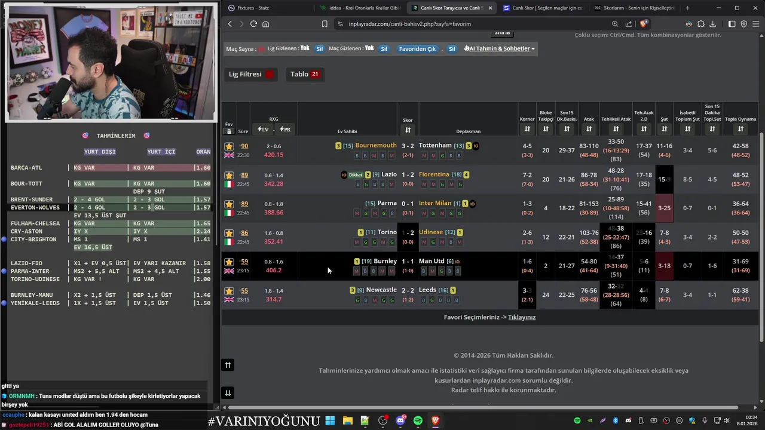
Task: Sort table by Atak column
Action: coord(589,129)
